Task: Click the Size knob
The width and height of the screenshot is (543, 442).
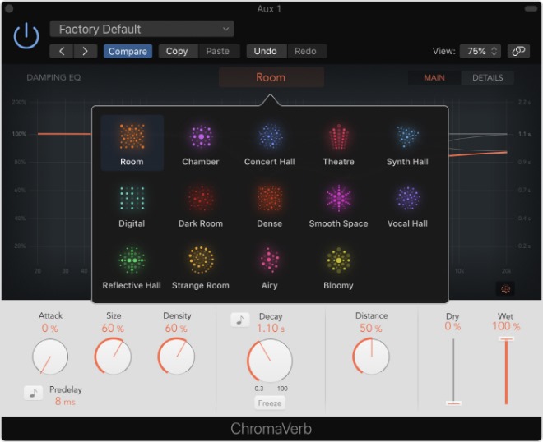Action: pos(113,356)
